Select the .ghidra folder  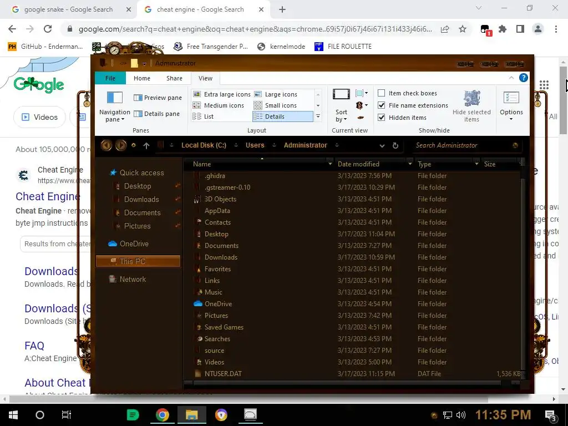pos(215,176)
